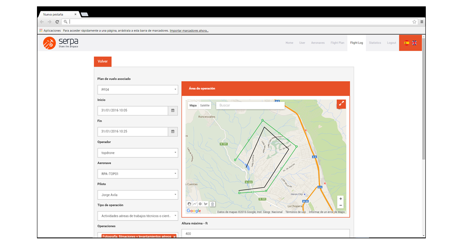
Task: Expand the Piloto dropdown
Action: (x=137, y=195)
